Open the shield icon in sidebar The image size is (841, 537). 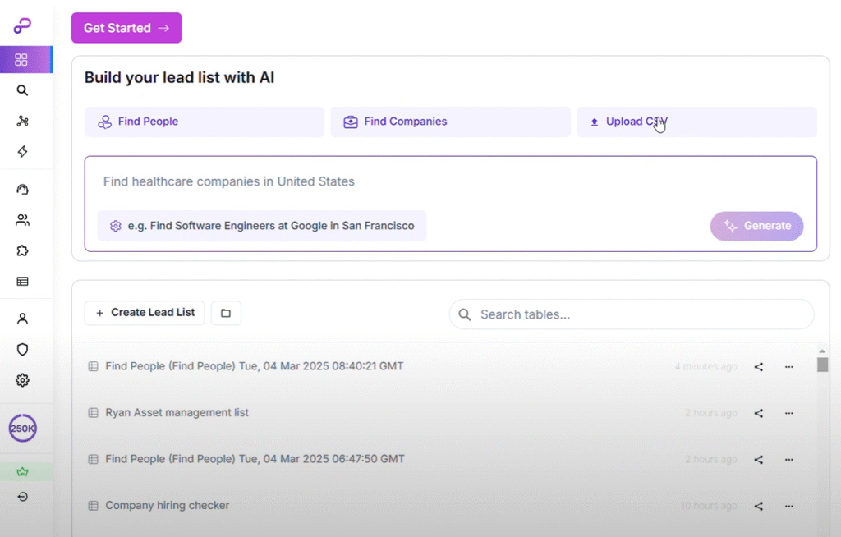tap(22, 349)
